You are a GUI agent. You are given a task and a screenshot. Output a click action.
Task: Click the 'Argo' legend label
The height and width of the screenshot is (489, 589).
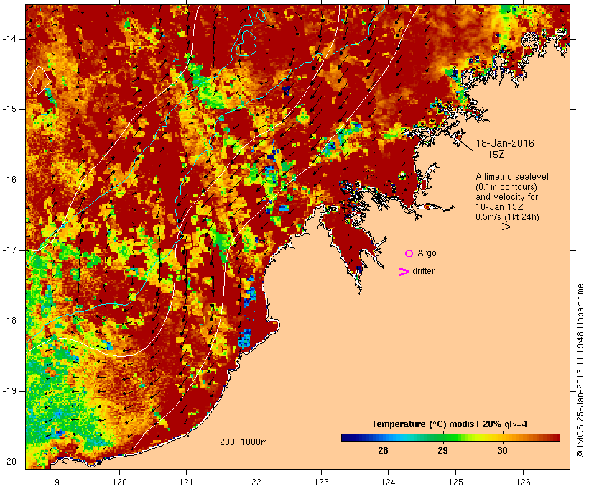[427, 253]
